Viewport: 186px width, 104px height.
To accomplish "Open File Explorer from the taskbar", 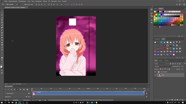I will click(12, 103).
